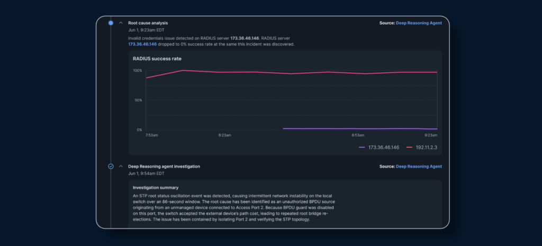Collapse the Deep Reasoning agent investigation section
The width and height of the screenshot is (542, 246).
(x=121, y=166)
